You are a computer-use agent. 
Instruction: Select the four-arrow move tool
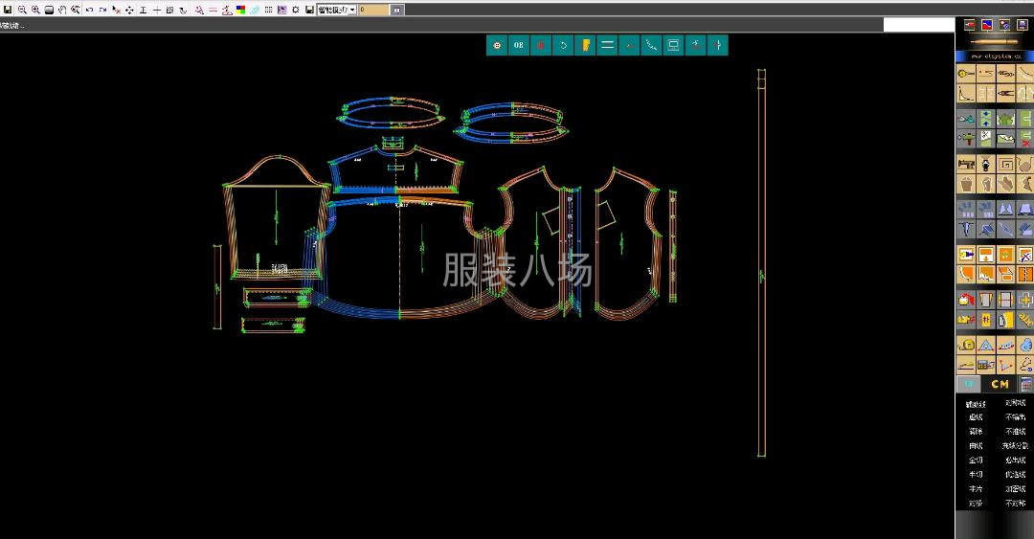(x=129, y=10)
